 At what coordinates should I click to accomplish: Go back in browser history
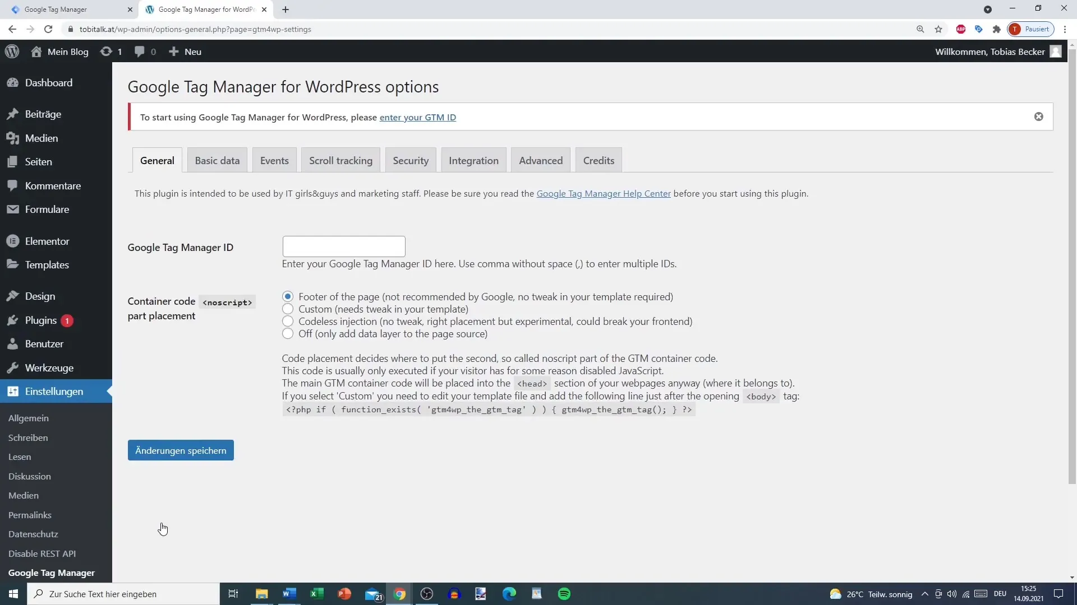pyautogui.click(x=12, y=29)
